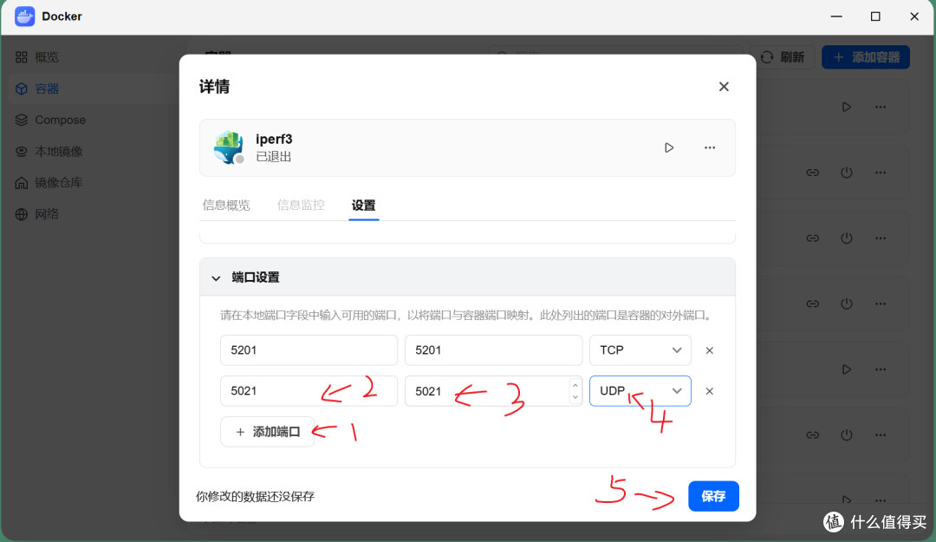The image size is (936, 542).
Task: Collapse the 端口设置 section
Action: pos(216,278)
